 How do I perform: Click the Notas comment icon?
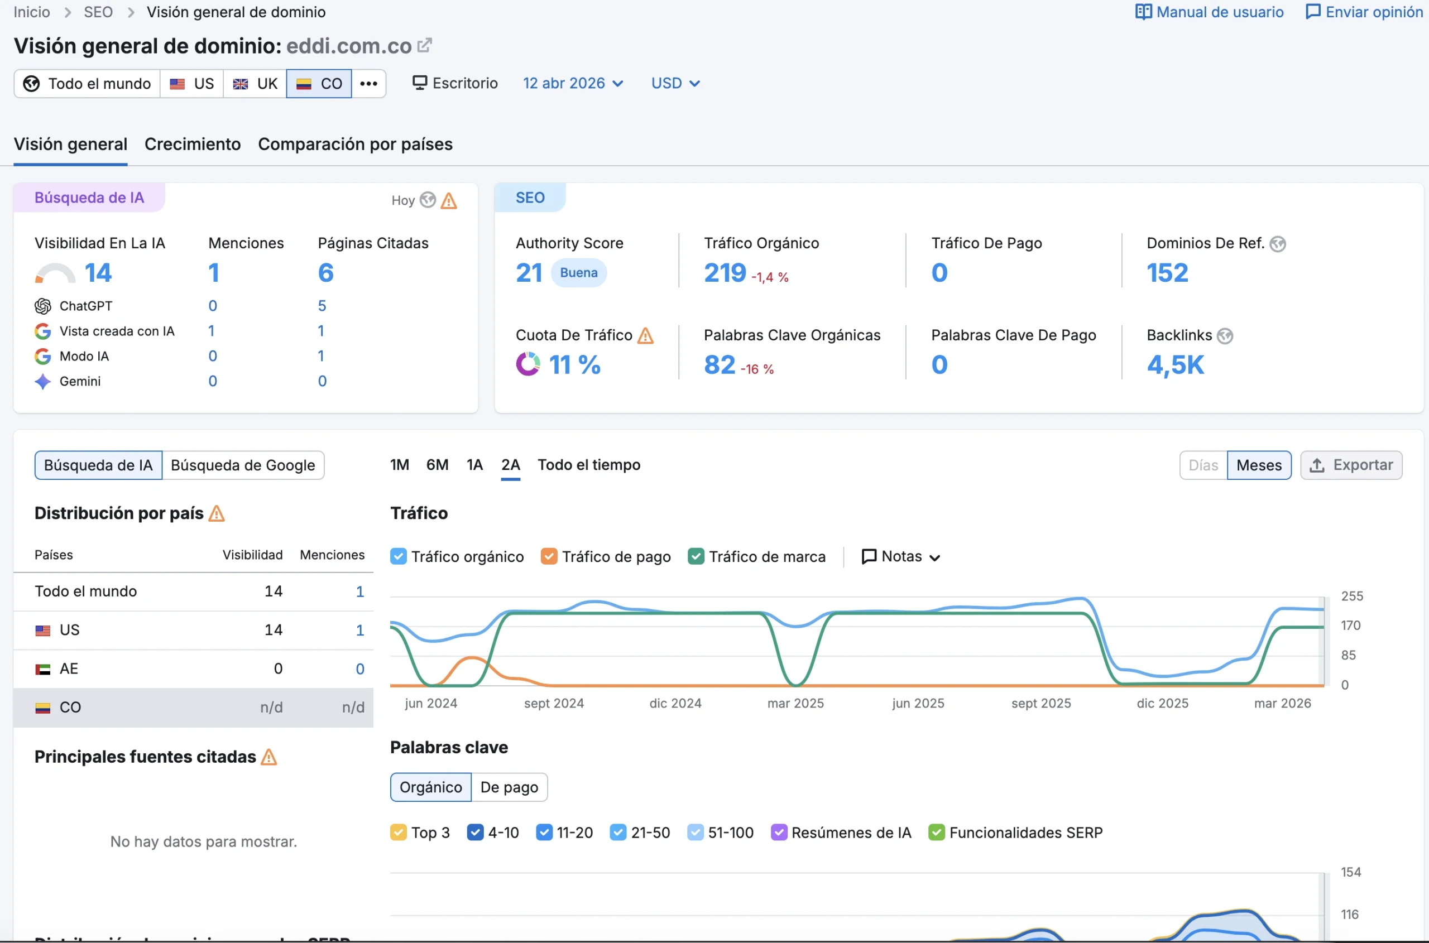[x=869, y=556]
